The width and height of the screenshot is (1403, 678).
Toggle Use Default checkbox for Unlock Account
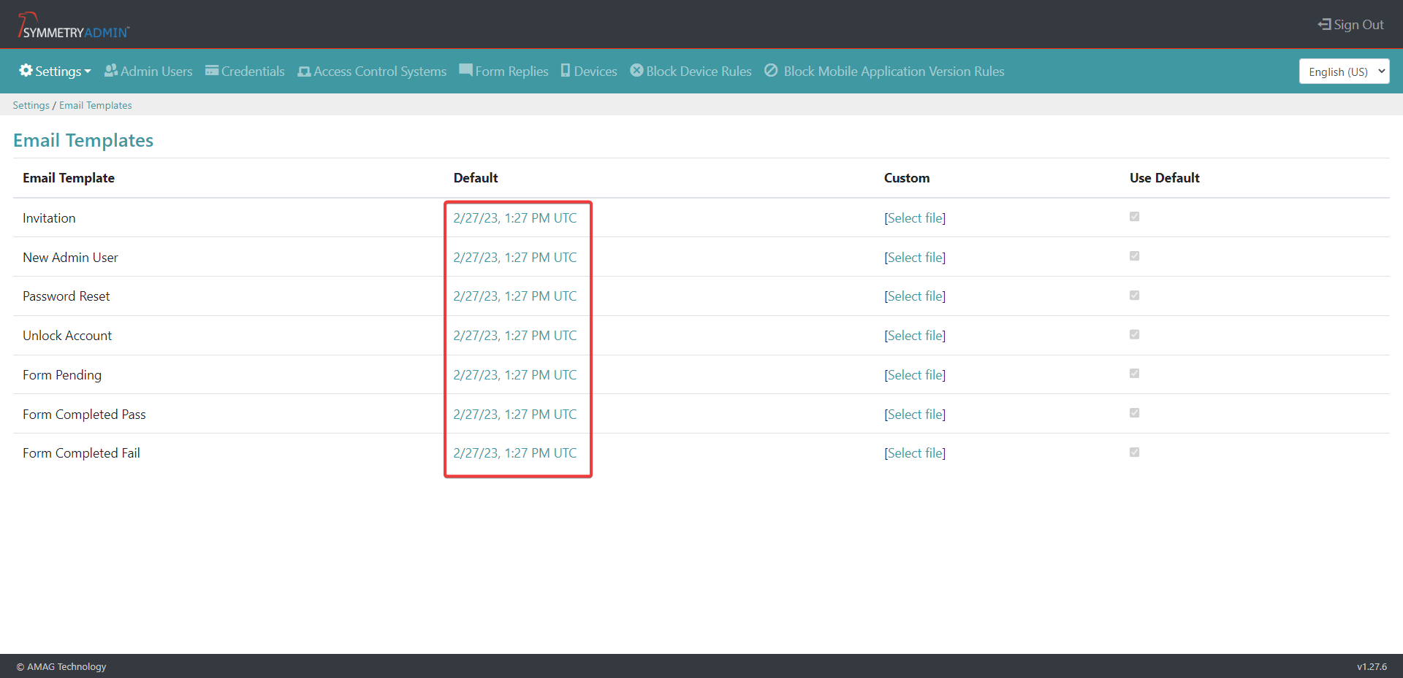pyautogui.click(x=1134, y=334)
